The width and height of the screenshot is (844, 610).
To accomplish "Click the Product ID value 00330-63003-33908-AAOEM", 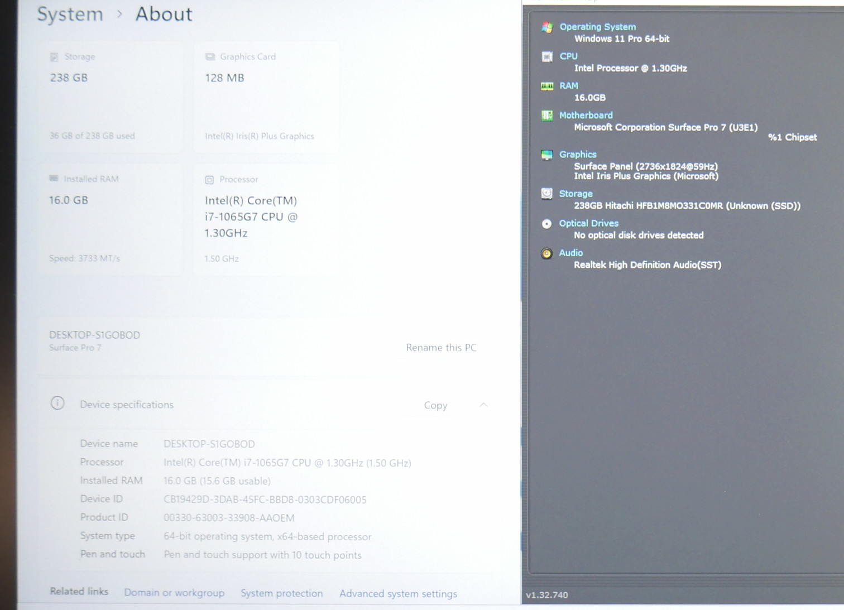I will pyautogui.click(x=229, y=518).
